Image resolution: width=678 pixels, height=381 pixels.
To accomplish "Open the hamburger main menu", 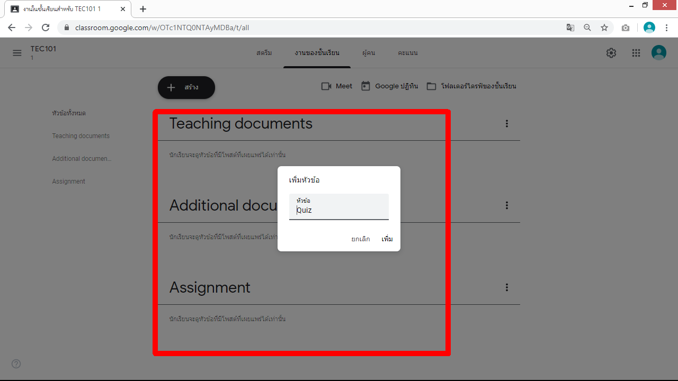I will (17, 53).
